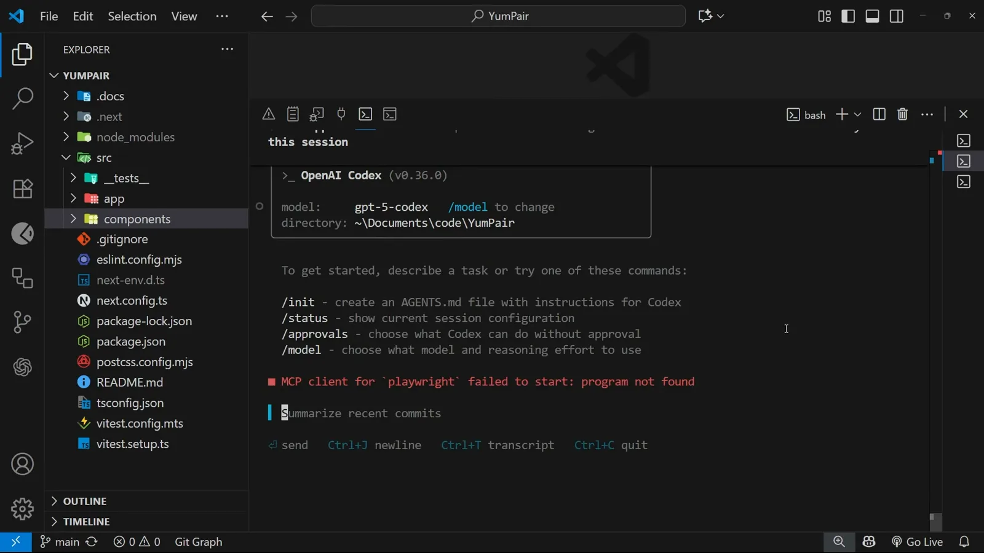Open the Ports panel plug icon
Screen dimensions: 984x553
point(341,114)
